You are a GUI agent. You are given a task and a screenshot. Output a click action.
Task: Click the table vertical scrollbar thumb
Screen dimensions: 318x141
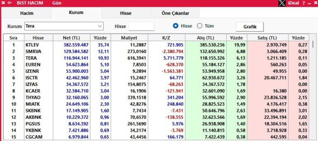click(313, 44)
